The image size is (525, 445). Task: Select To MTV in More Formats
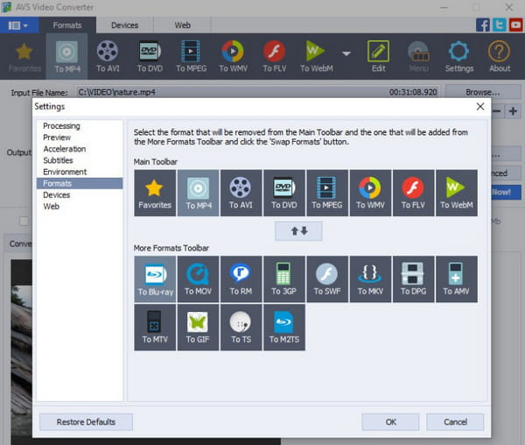click(x=155, y=328)
